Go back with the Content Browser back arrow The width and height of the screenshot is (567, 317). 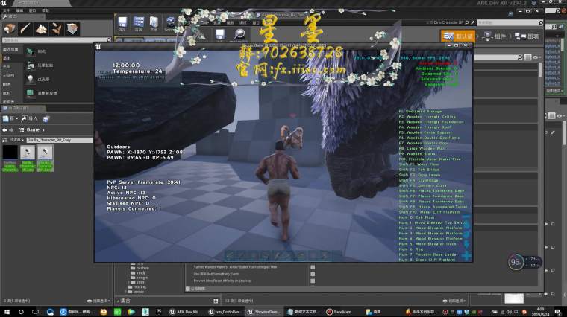click(4, 129)
